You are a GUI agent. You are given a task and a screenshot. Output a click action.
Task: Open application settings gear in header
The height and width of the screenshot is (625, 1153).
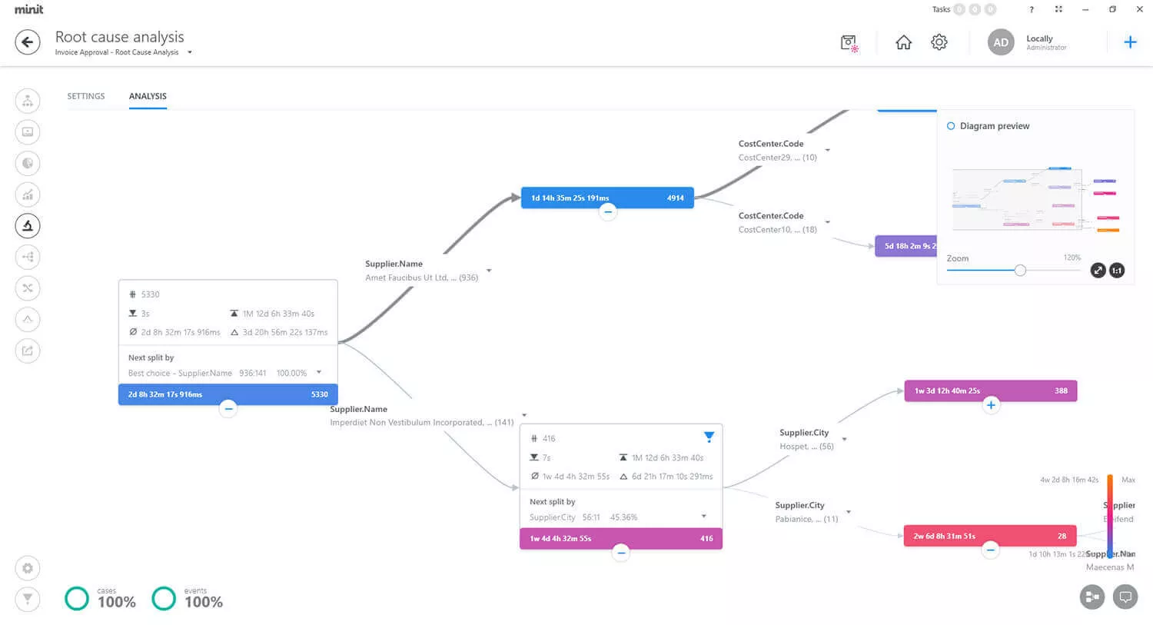coord(939,42)
